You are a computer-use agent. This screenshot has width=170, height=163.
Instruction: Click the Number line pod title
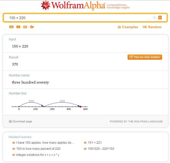coord(18,93)
